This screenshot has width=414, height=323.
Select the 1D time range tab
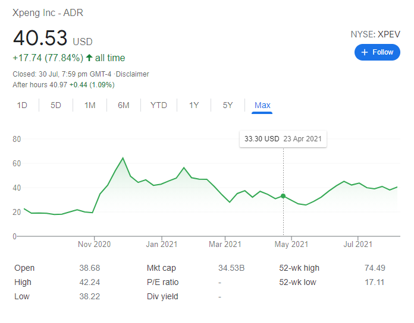(22, 105)
